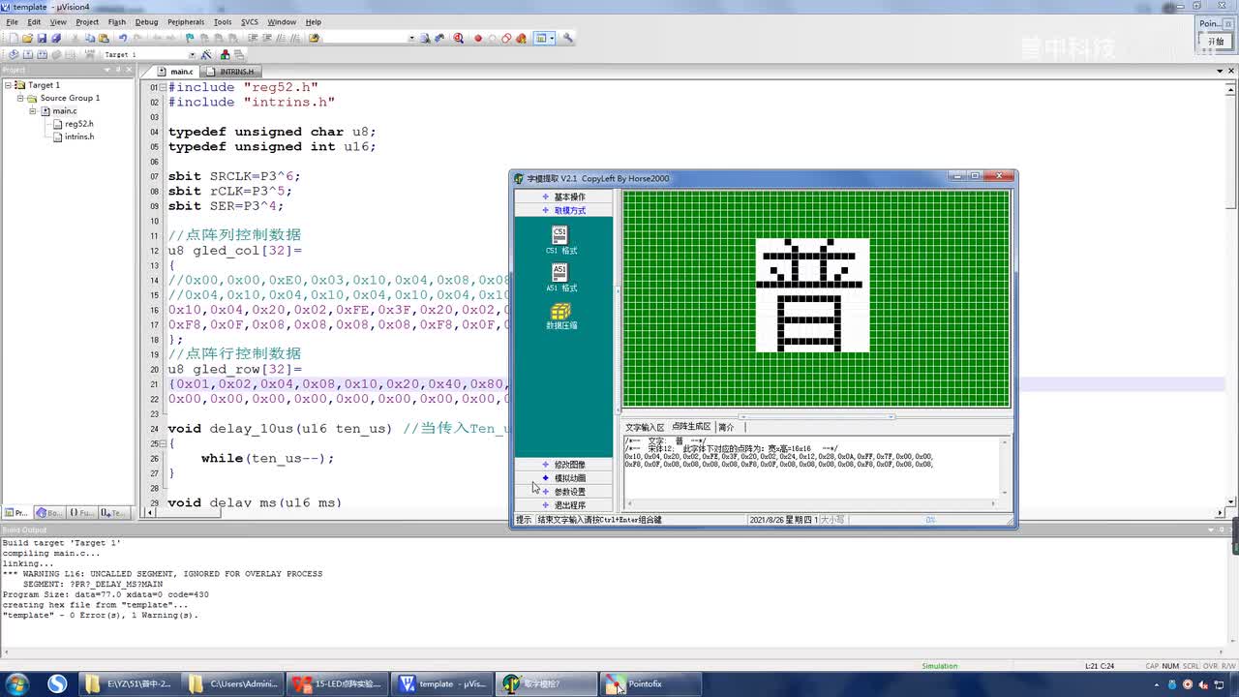The width and height of the screenshot is (1239, 697).
Task: Select the C51 format icon
Action: (560, 240)
